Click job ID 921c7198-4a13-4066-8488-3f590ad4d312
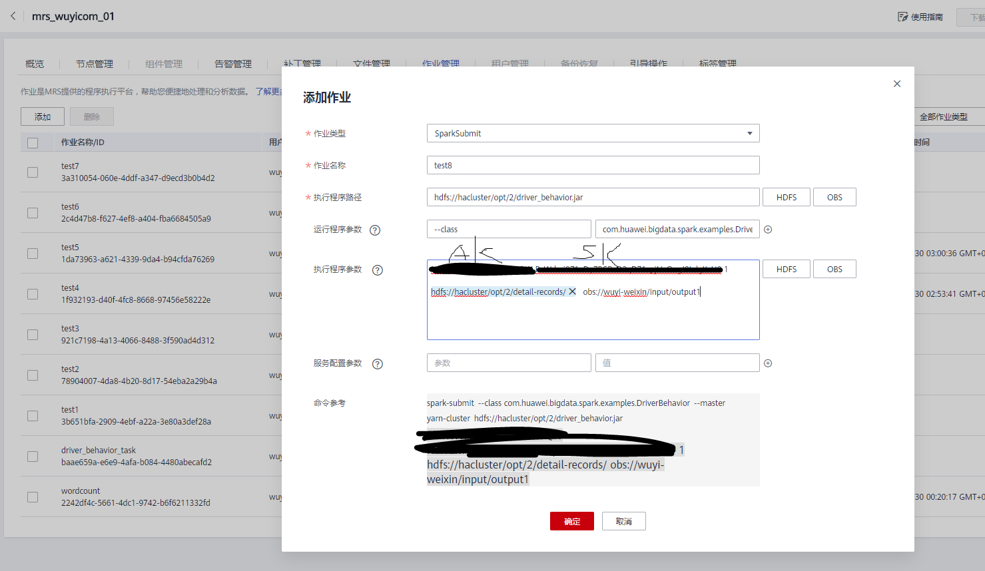Image resolution: width=985 pixels, height=571 pixels. 138,341
